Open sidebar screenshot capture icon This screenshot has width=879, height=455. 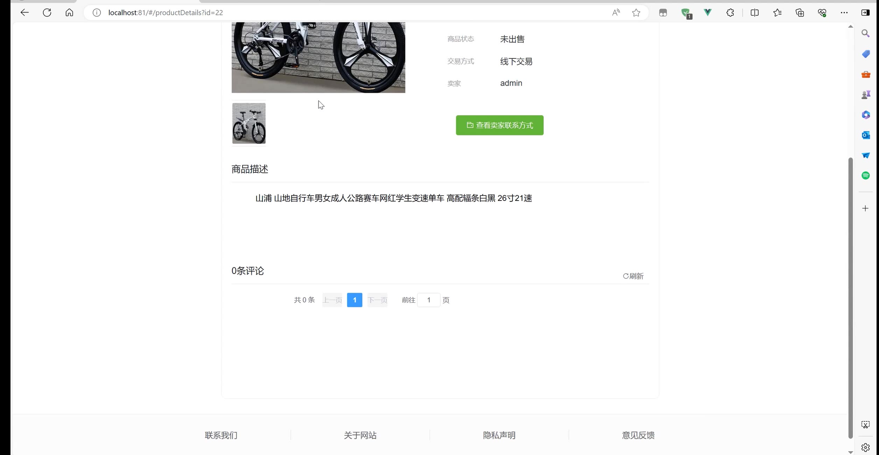[x=865, y=425]
